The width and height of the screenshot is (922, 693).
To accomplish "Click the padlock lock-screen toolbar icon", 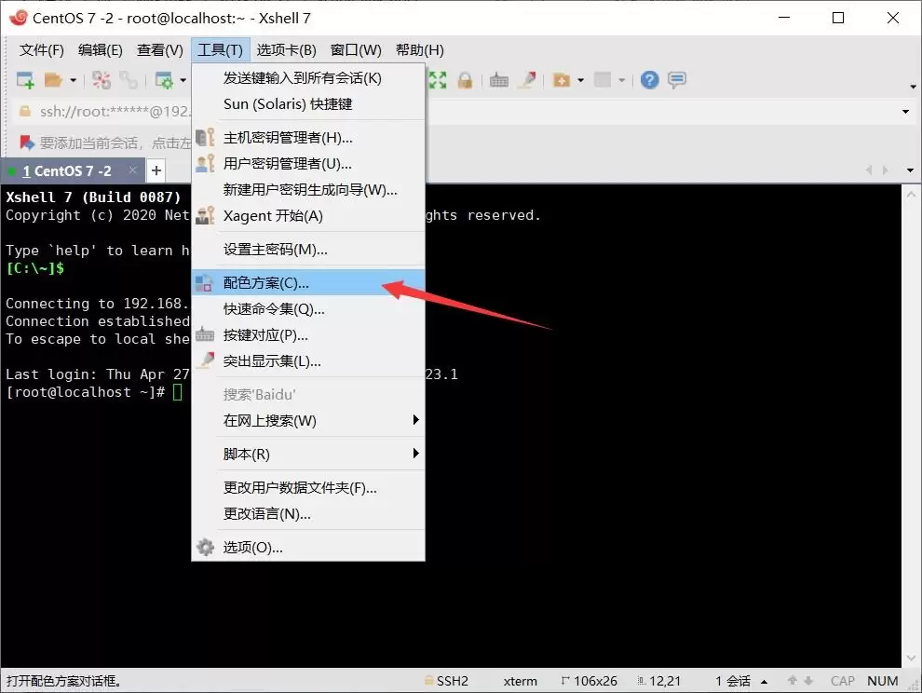I will [x=465, y=80].
